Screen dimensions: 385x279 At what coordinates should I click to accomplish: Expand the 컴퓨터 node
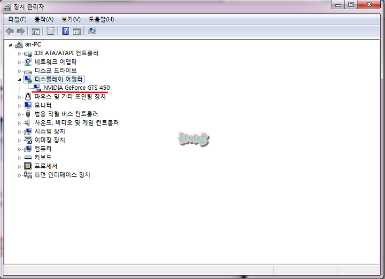(x=19, y=149)
